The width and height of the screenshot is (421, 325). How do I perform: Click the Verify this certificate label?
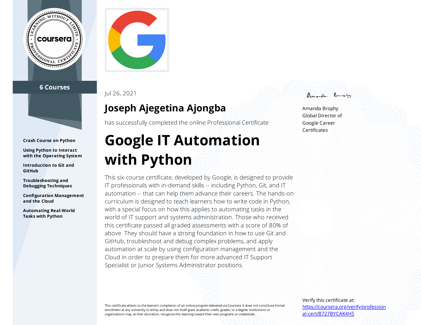329,300
